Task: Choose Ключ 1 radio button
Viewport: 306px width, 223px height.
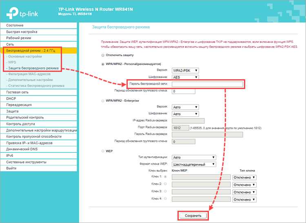Action: pos(165,176)
